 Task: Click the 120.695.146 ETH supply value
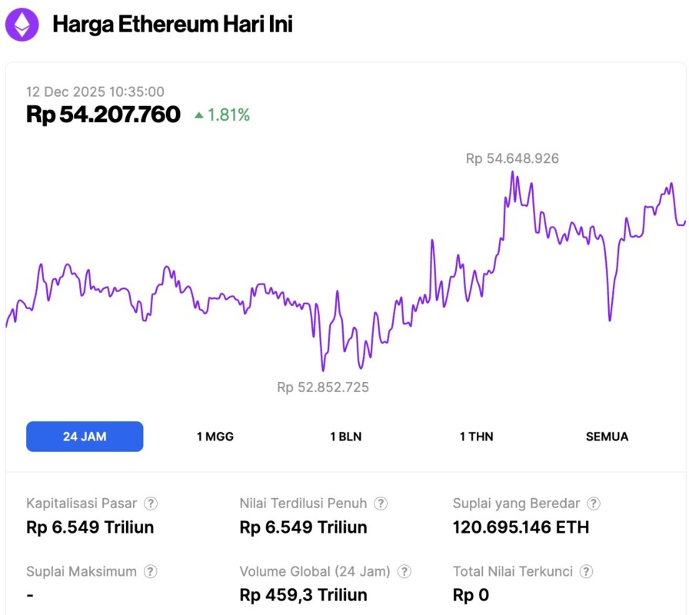521,527
